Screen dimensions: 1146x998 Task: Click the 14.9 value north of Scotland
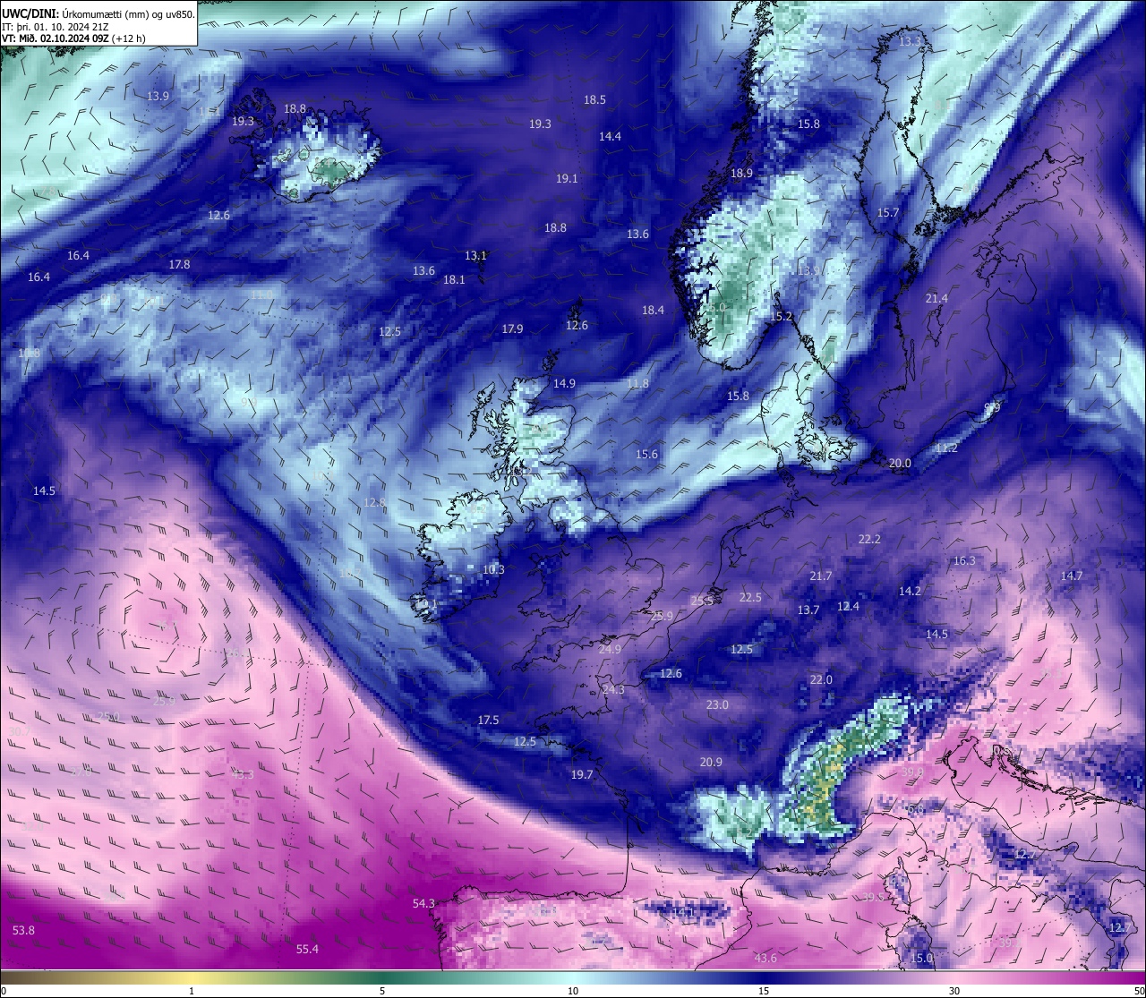(x=564, y=383)
